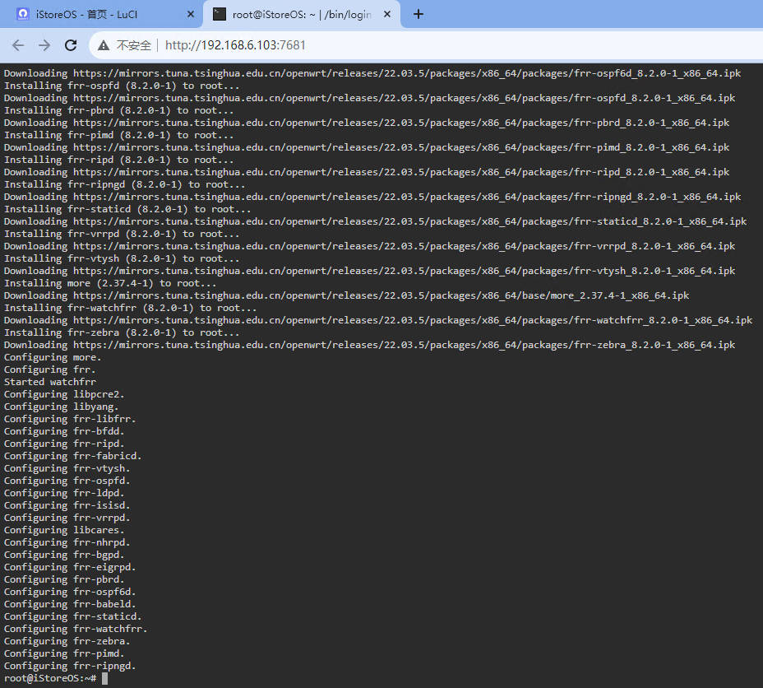Click 'Installing frr-vtysh (8.2.0-1)' line

tap(123, 258)
